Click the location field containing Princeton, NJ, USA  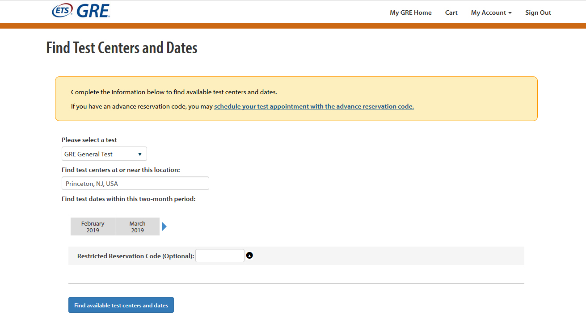[x=135, y=184]
